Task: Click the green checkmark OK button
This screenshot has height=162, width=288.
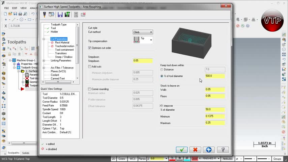Action: point(182,150)
